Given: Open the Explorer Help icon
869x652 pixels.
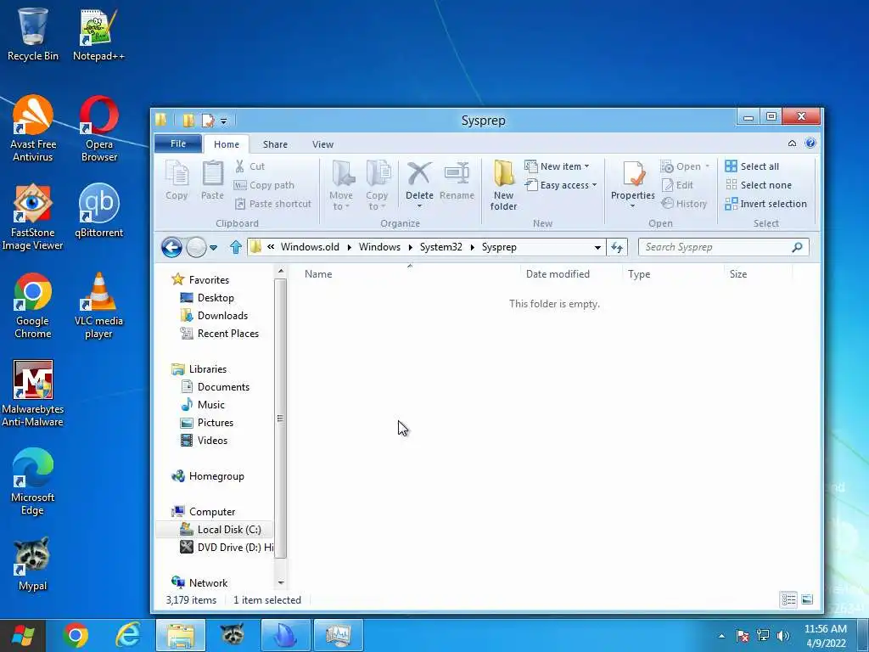Looking at the screenshot, I should (810, 143).
